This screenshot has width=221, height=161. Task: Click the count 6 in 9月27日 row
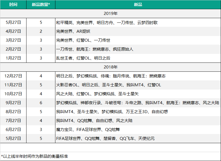point(41,103)
